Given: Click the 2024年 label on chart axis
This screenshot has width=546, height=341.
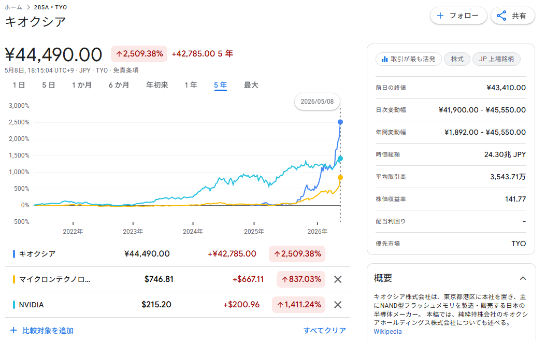Looking at the screenshot, I should tap(193, 232).
